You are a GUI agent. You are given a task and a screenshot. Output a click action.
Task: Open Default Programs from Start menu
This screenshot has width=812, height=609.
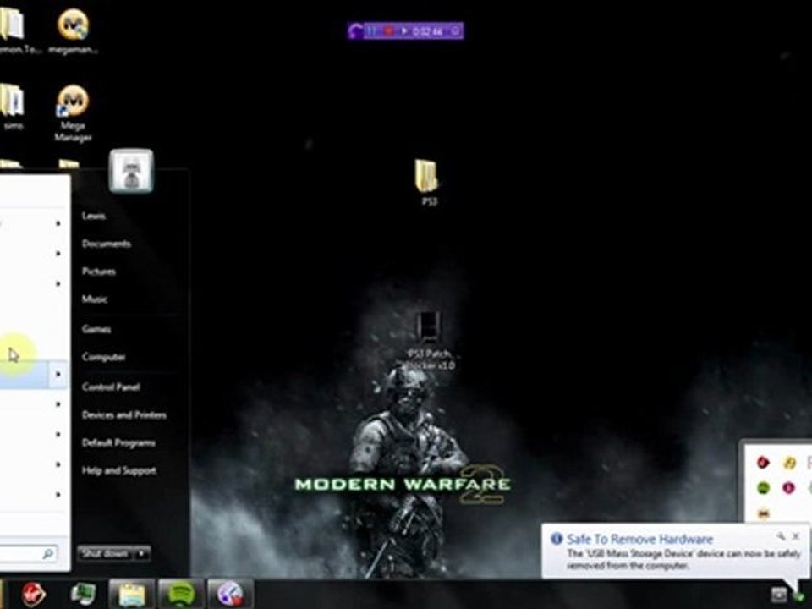coord(118,442)
